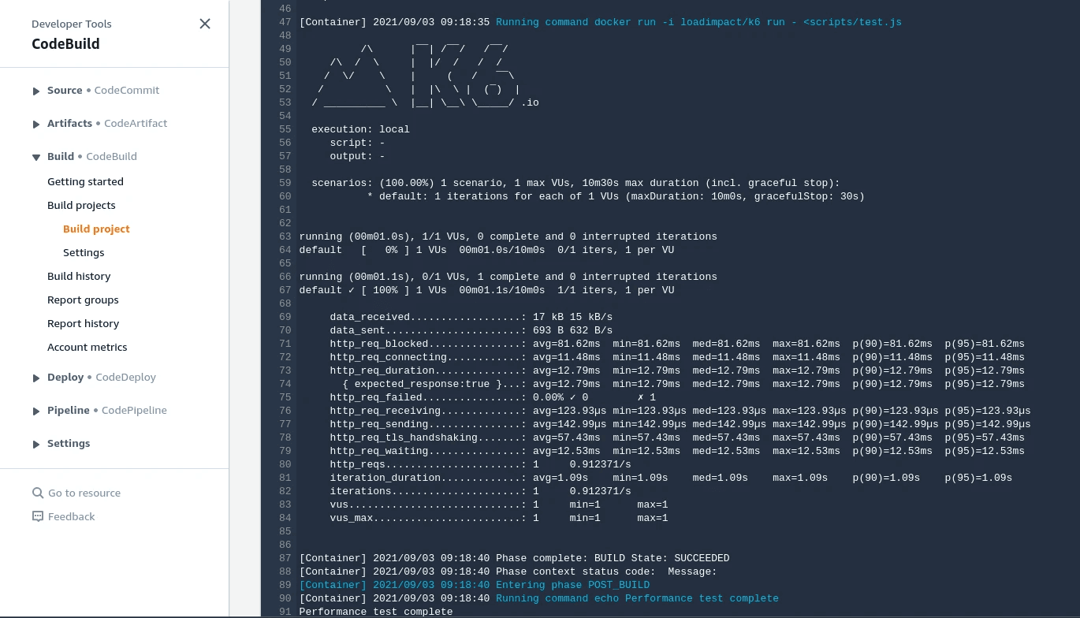Open Report history
The image size is (1080, 618).
83,323
